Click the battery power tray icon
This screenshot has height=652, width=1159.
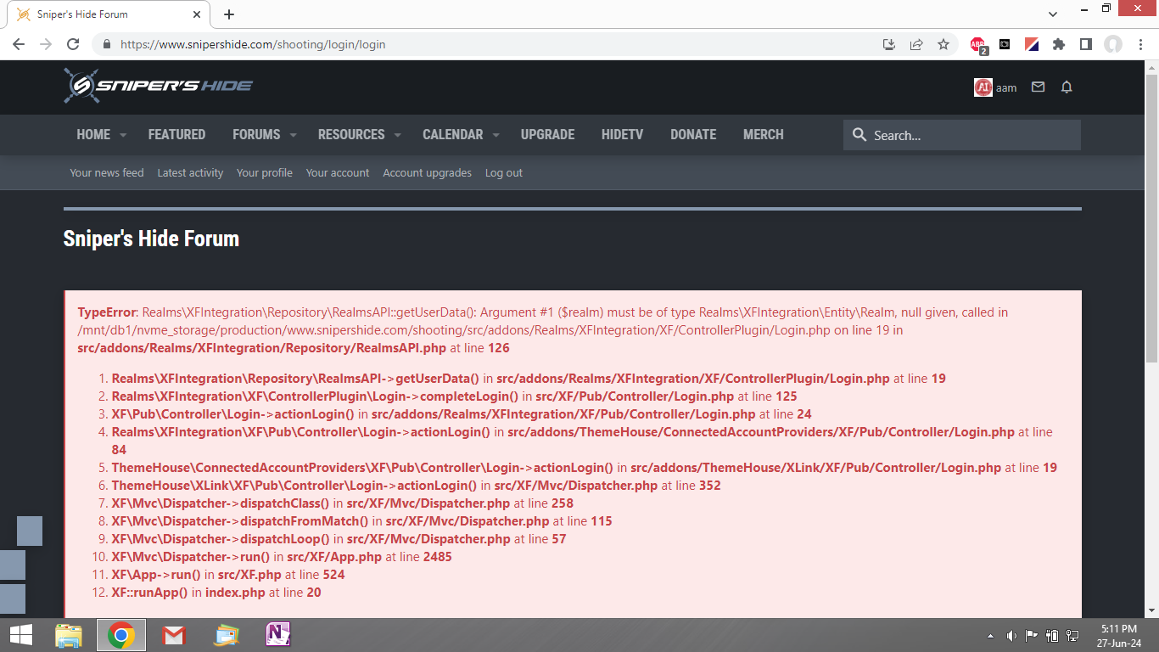tap(1052, 635)
